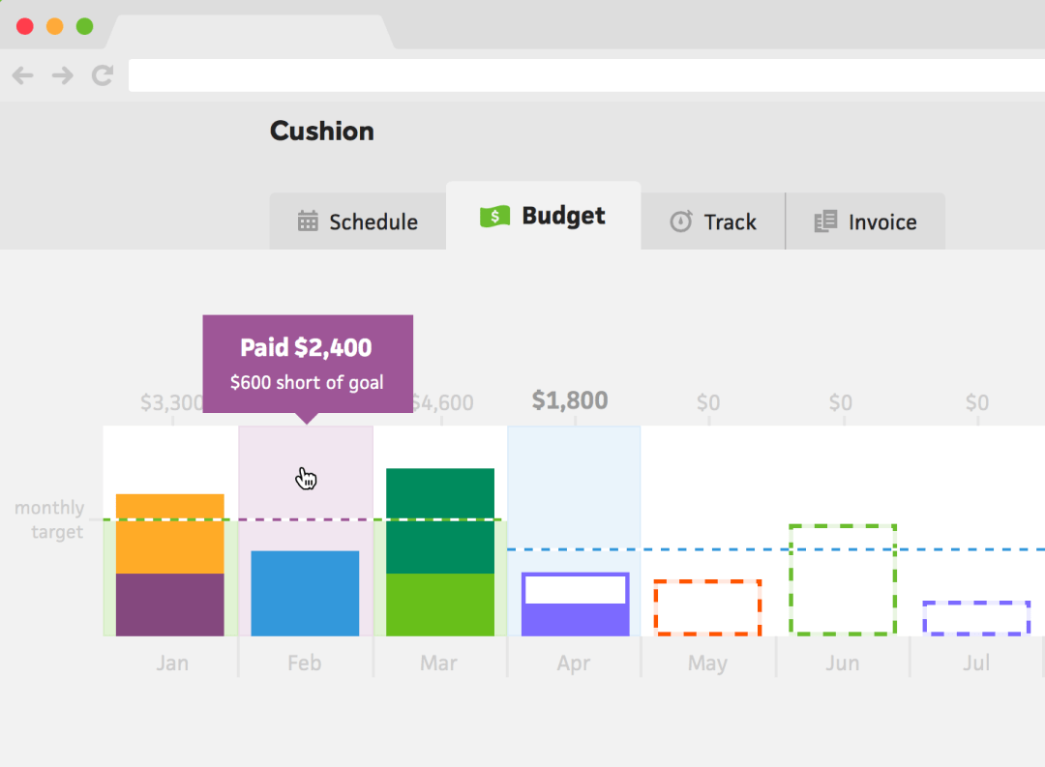Click the $0 total above June
This screenshot has width=1045, height=767.
pyautogui.click(x=841, y=402)
